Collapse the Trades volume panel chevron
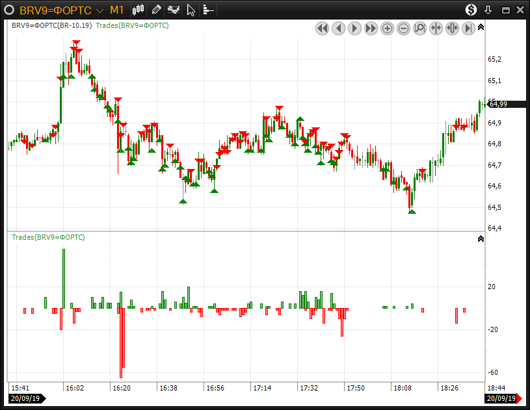Viewport: 530px width, 410px height. point(481,238)
